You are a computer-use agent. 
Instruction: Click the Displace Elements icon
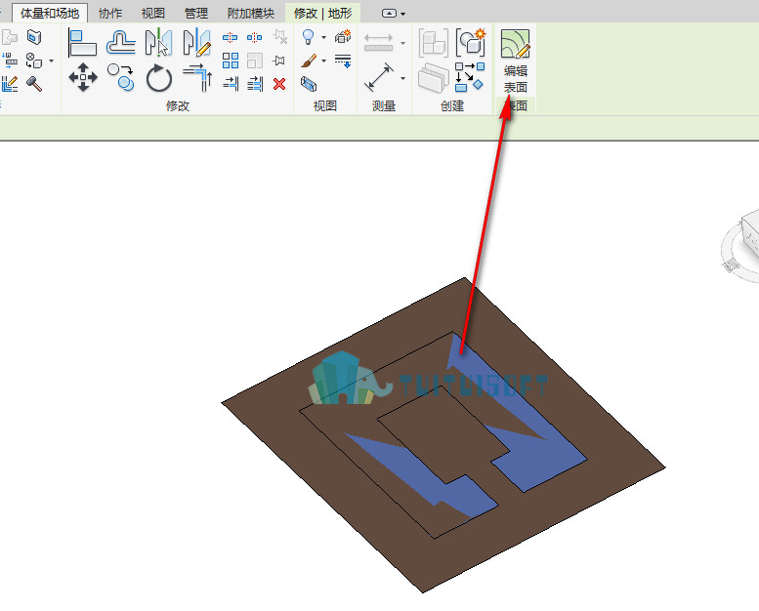[x=343, y=37]
